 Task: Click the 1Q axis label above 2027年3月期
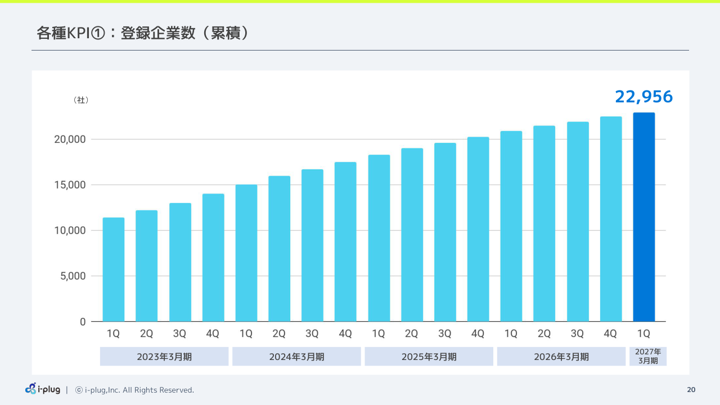pyautogui.click(x=643, y=334)
